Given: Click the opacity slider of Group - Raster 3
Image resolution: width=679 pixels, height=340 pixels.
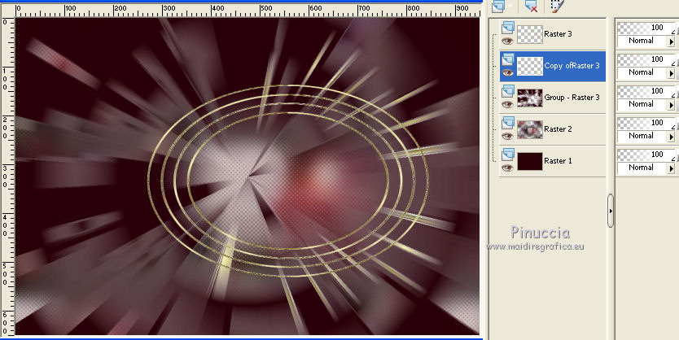Looking at the screenshot, I should click(646, 91).
